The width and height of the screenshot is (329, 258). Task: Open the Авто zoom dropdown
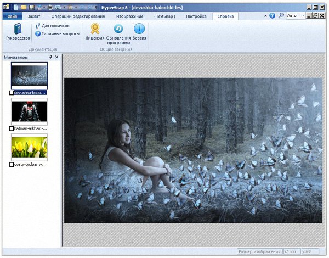[x=302, y=16]
